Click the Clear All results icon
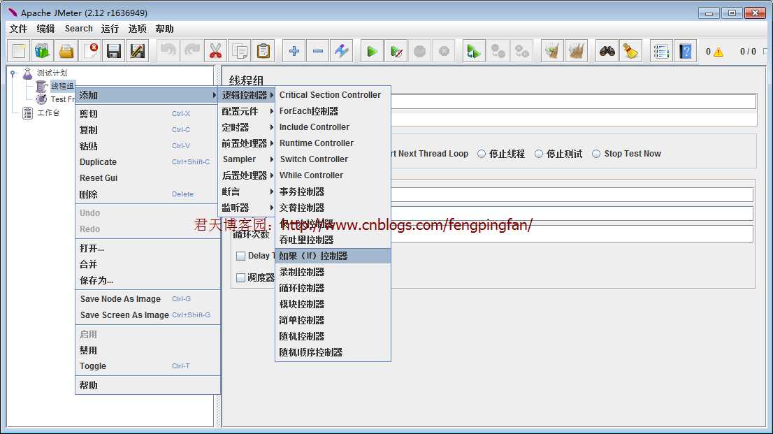Image resolution: width=773 pixels, height=434 pixels. pyautogui.click(x=576, y=51)
